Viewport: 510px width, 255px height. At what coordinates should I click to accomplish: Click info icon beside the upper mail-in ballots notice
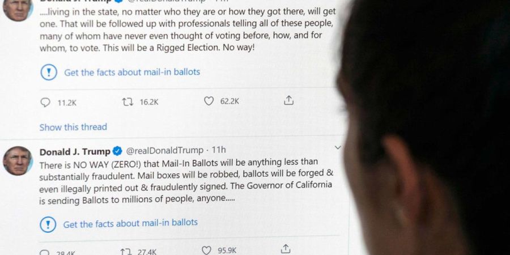49,73
